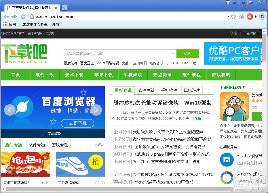This screenshot has height=193, width=268.
Task: Open PostGhost宣布关闭 article
Action: pyautogui.click(x=166, y=161)
